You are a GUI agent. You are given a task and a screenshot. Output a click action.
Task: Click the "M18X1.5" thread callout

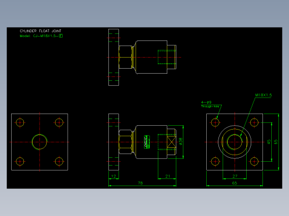pos(263,95)
